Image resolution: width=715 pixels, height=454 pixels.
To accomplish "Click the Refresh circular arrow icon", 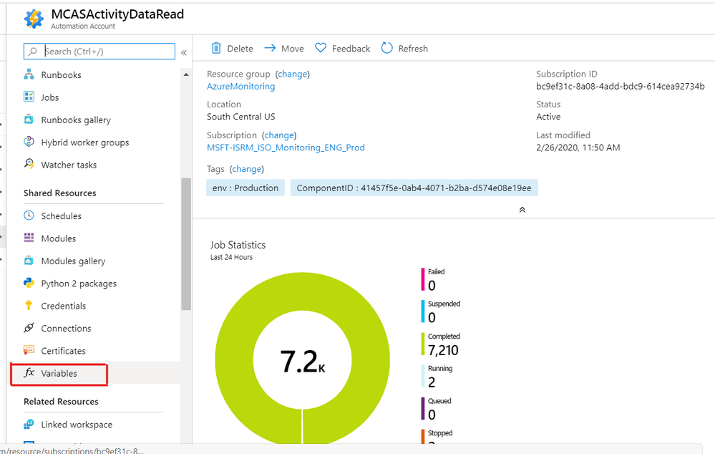I will click(x=386, y=48).
